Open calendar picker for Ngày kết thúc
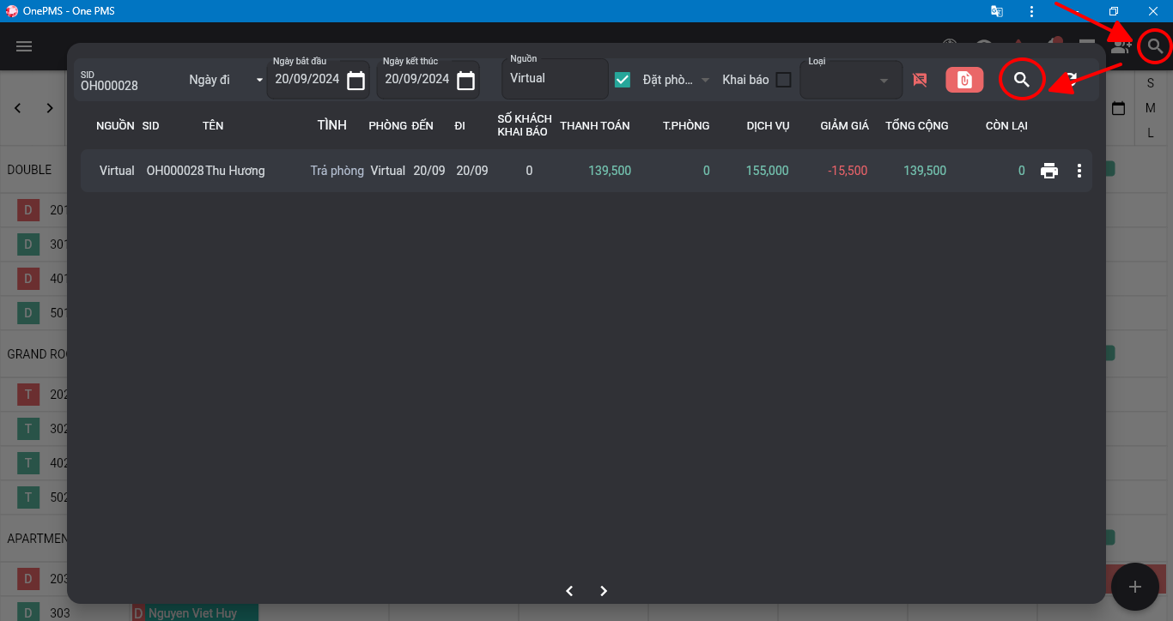Image resolution: width=1173 pixels, height=621 pixels. point(465,81)
